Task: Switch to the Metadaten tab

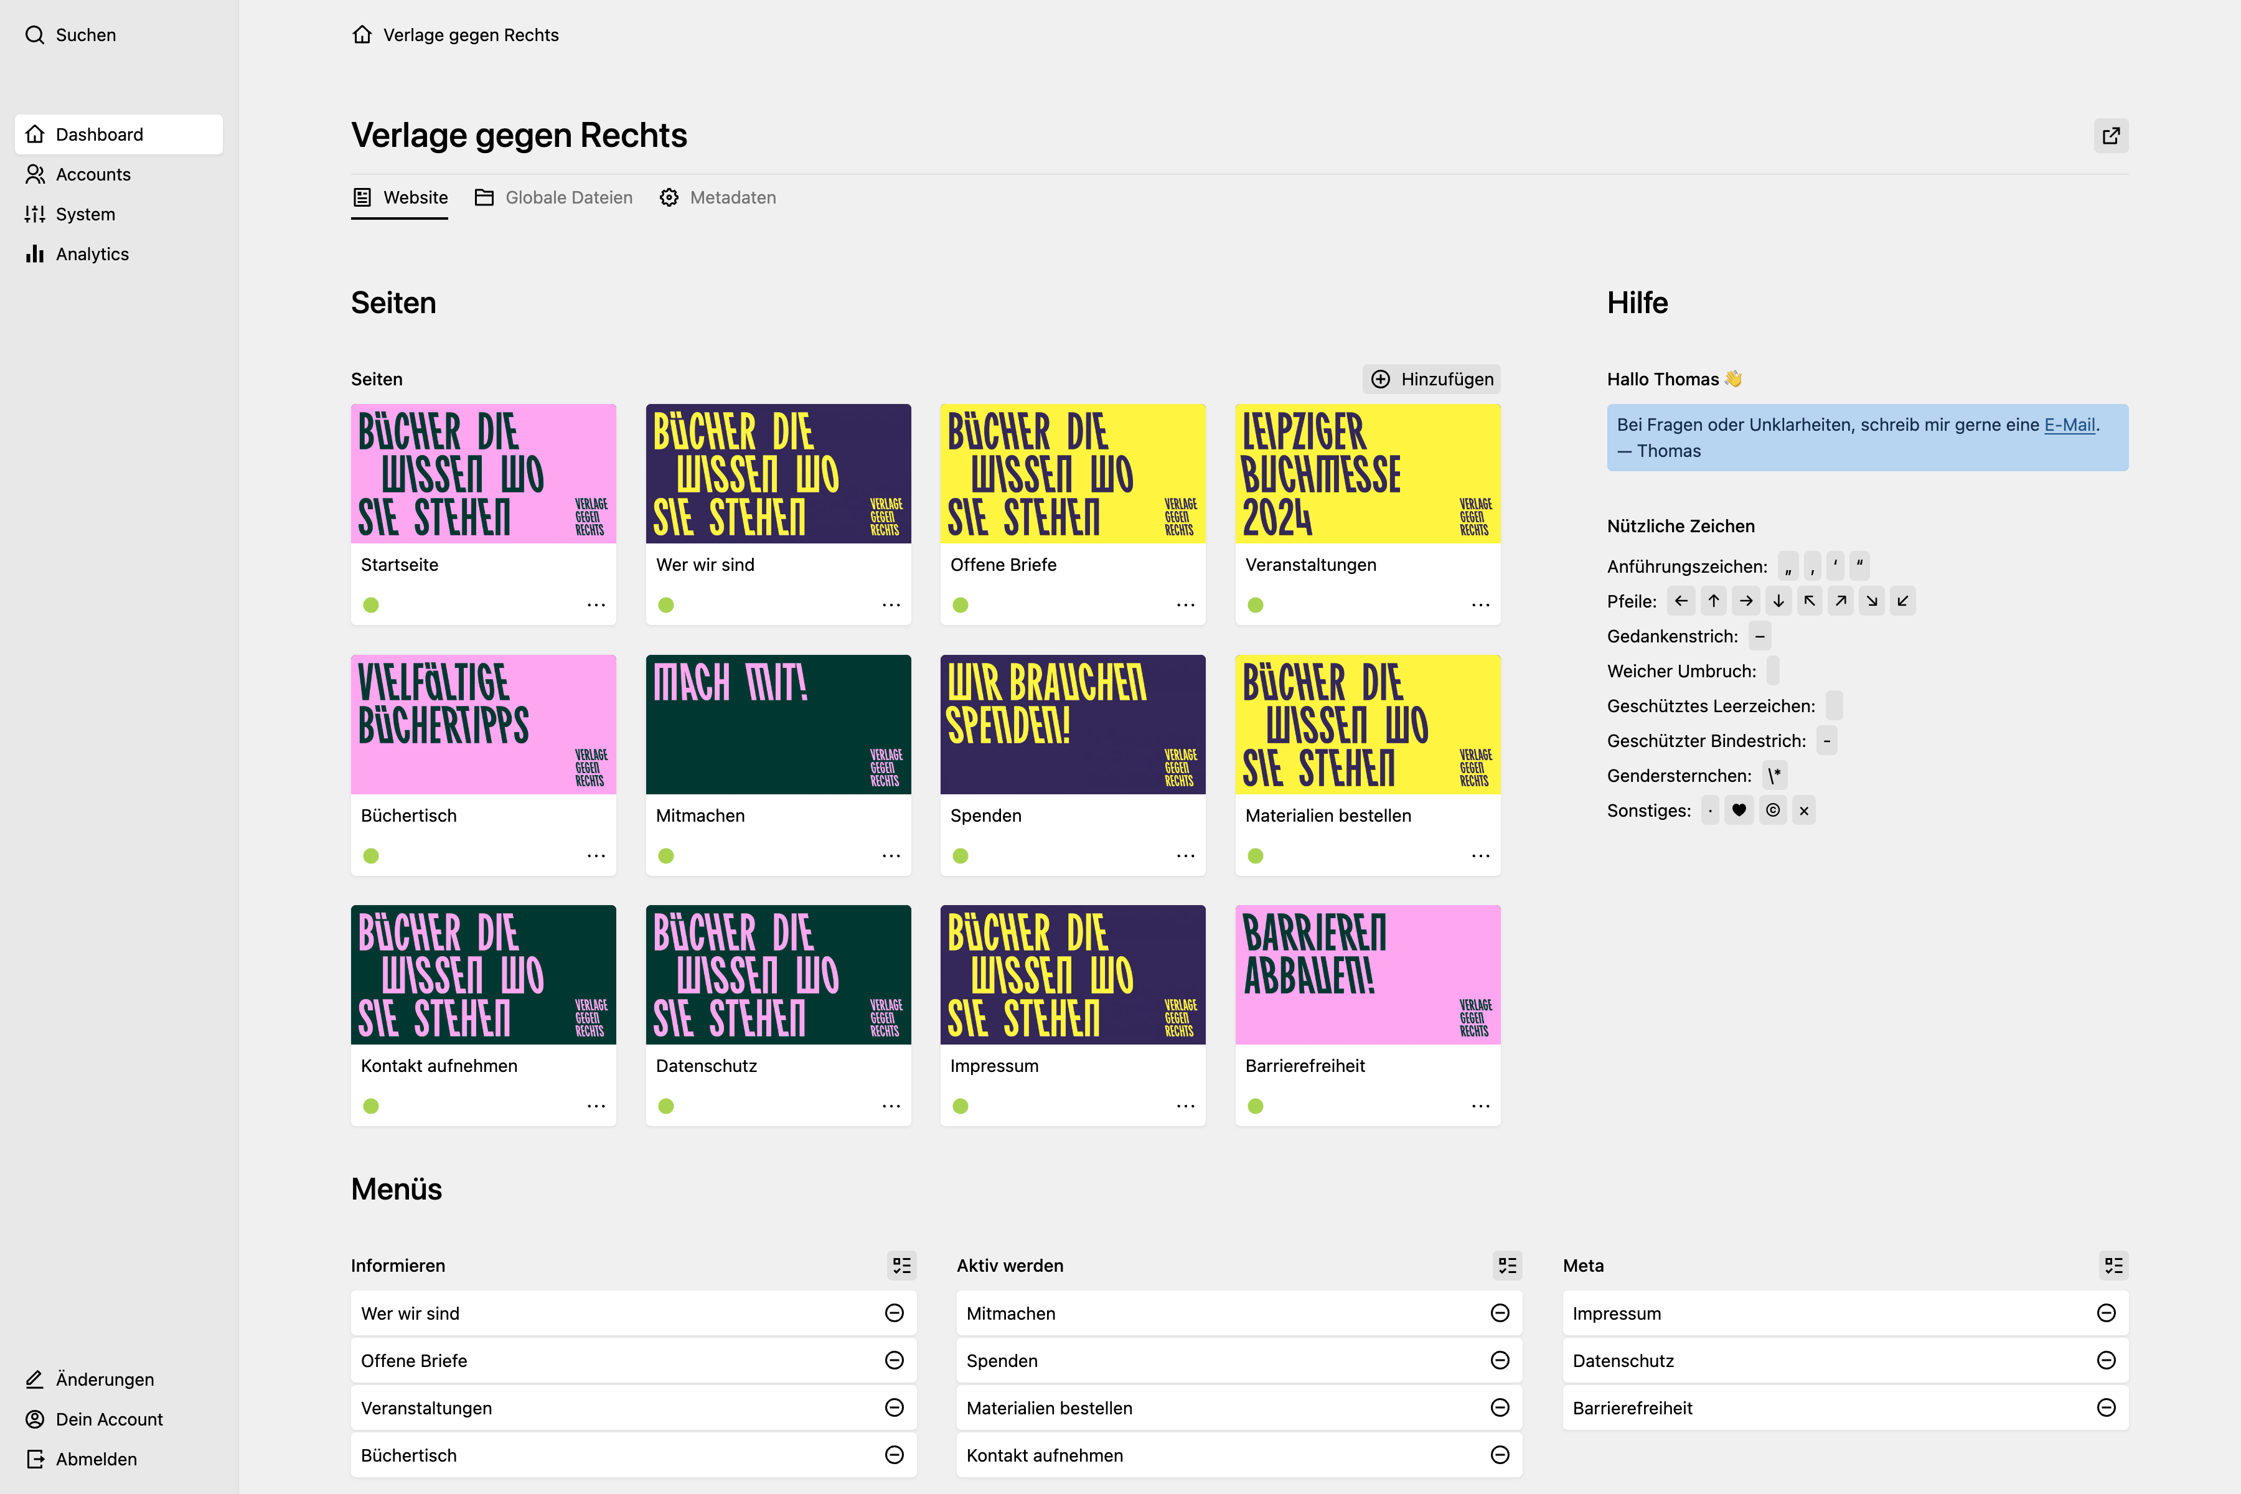Action: [x=718, y=197]
